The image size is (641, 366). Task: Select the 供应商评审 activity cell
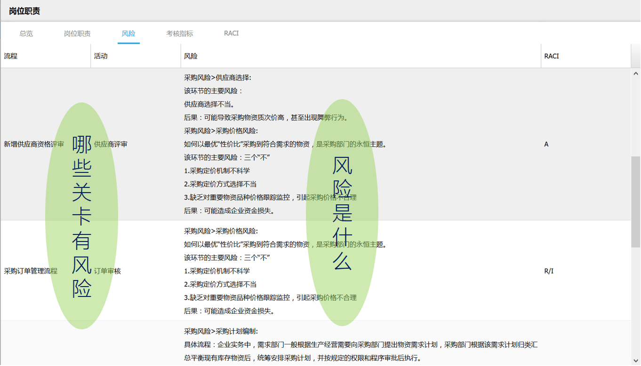pos(111,144)
